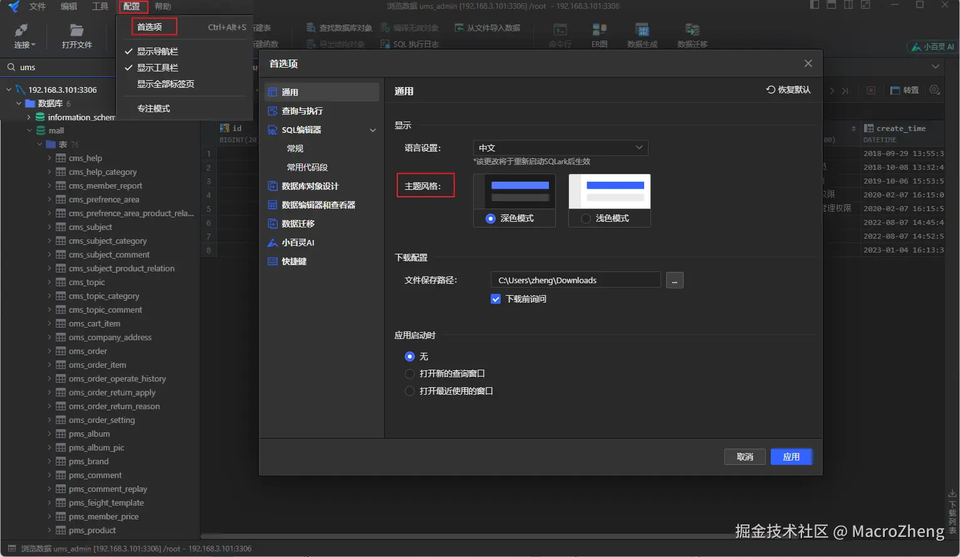
Task: Open the 编辑 menu
Action: [x=69, y=6]
